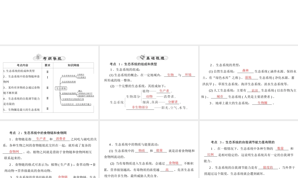This screenshot has height=178, width=298.
Task: Click the pencil icon beside 基础梳理
Action: pos(142,57)
